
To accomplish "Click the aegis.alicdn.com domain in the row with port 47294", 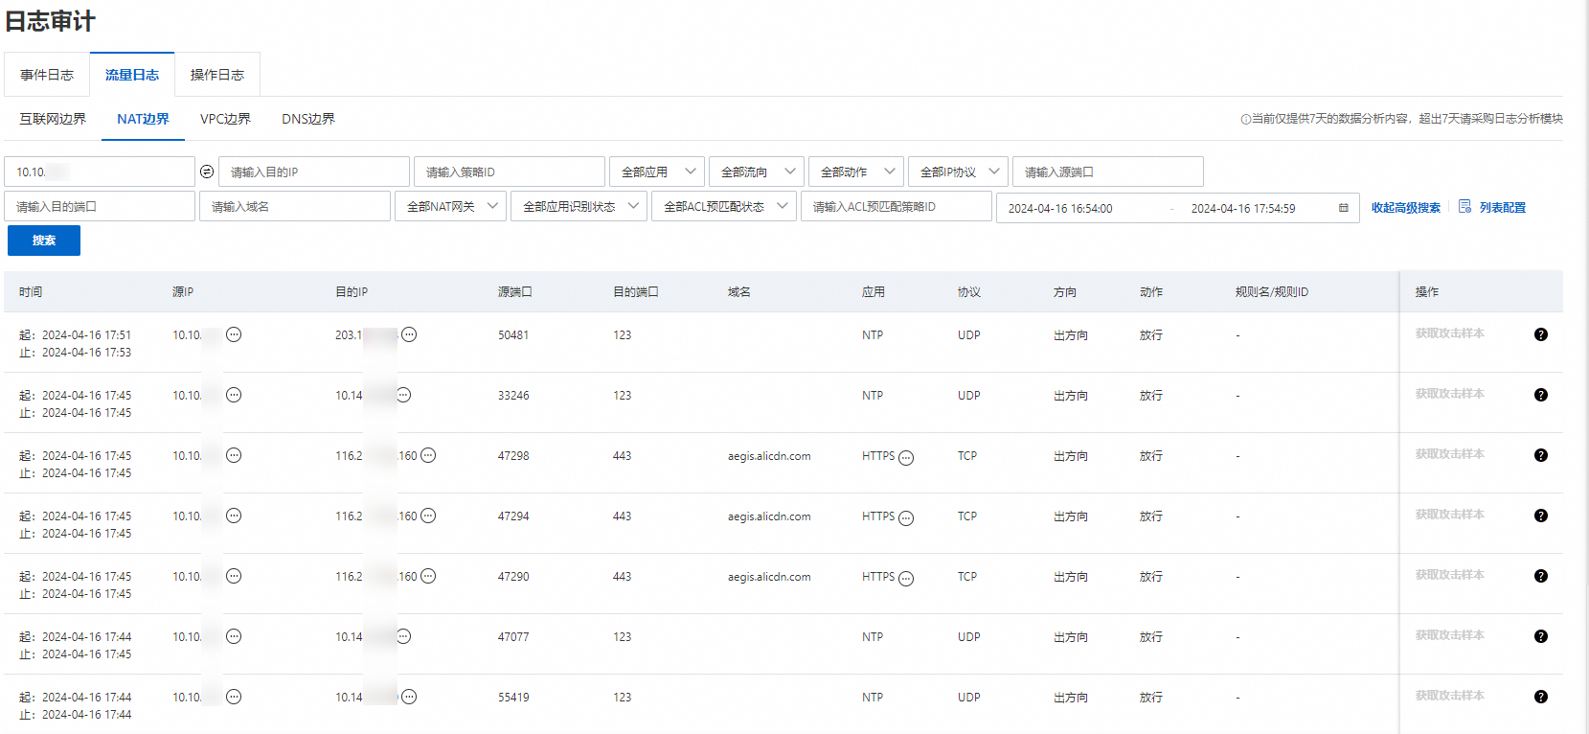I will [769, 516].
